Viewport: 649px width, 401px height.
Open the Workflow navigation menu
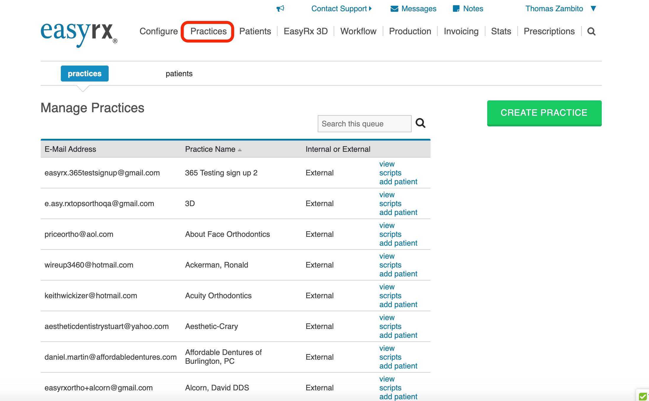click(358, 31)
